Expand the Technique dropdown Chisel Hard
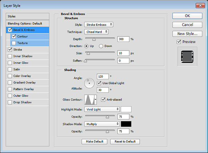208x153 pixels. click(96, 32)
